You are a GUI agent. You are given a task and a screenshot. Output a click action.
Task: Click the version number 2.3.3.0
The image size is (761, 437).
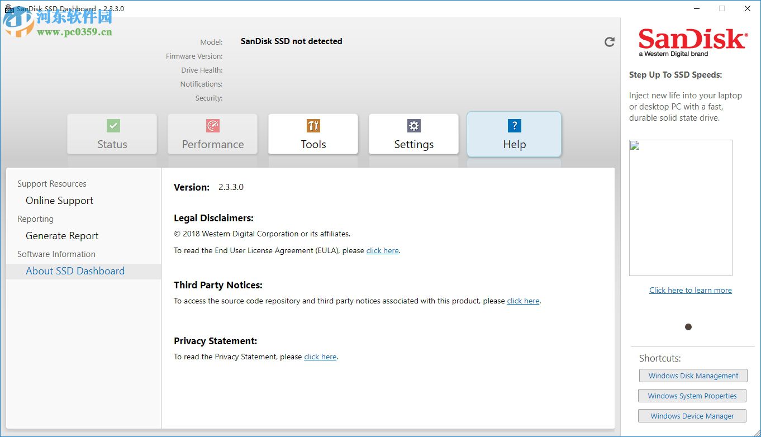231,187
